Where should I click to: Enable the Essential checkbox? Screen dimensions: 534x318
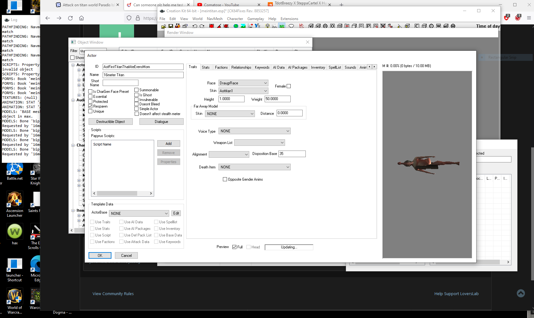(x=90, y=97)
